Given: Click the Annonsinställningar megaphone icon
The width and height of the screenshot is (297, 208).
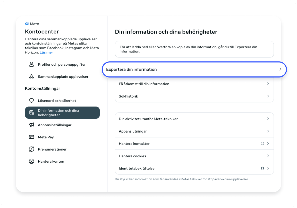Looking at the screenshot, I should [31, 125].
